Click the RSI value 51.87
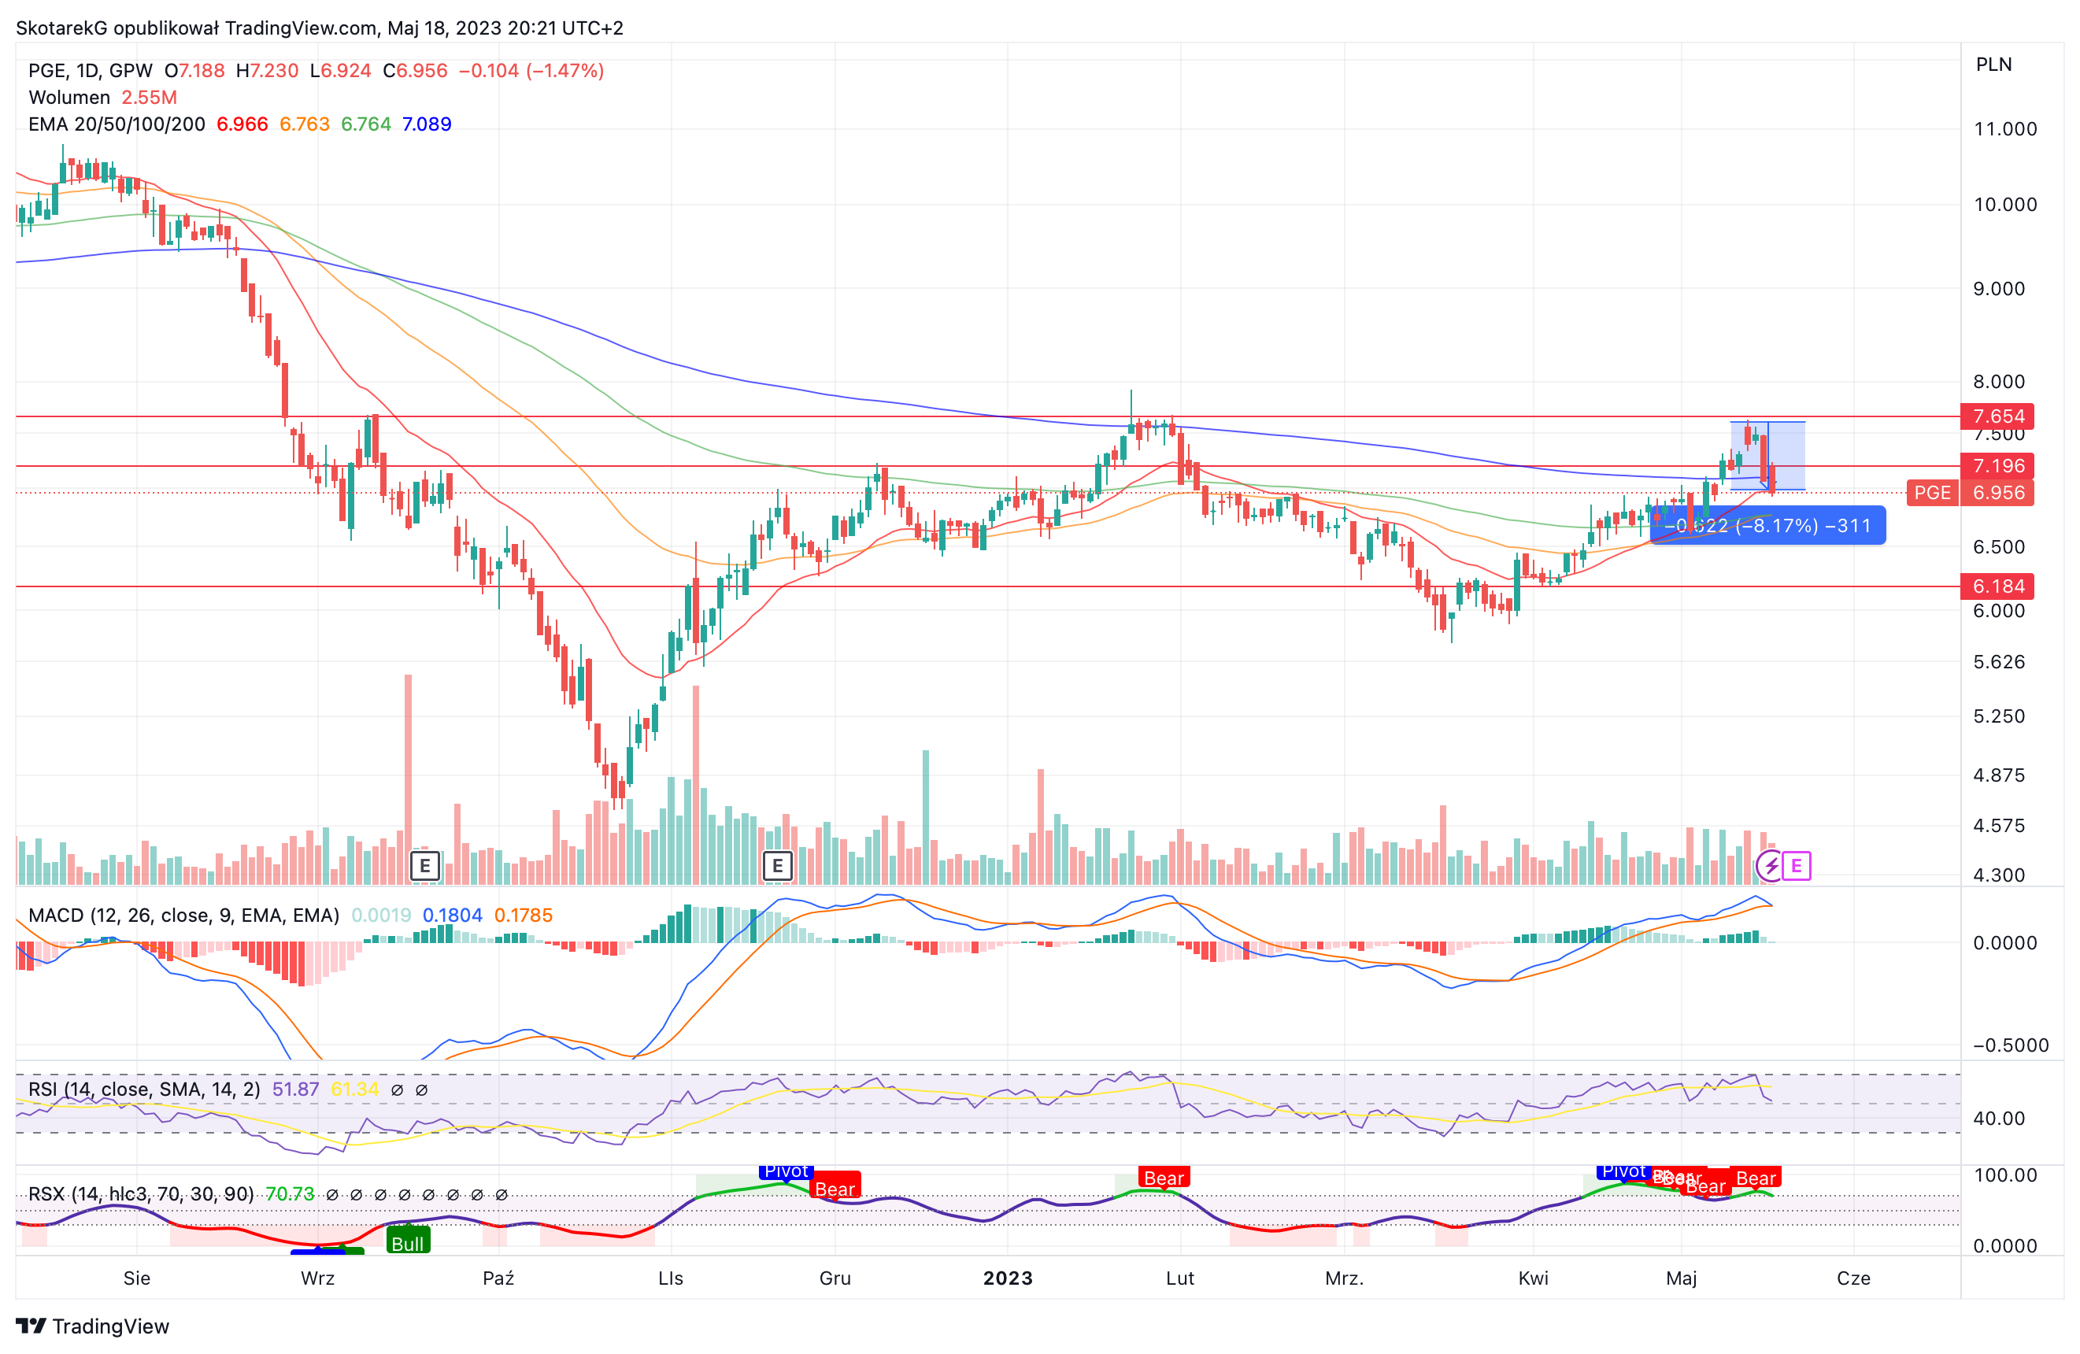Viewport: 2080px width, 1354px height. 295,1089
